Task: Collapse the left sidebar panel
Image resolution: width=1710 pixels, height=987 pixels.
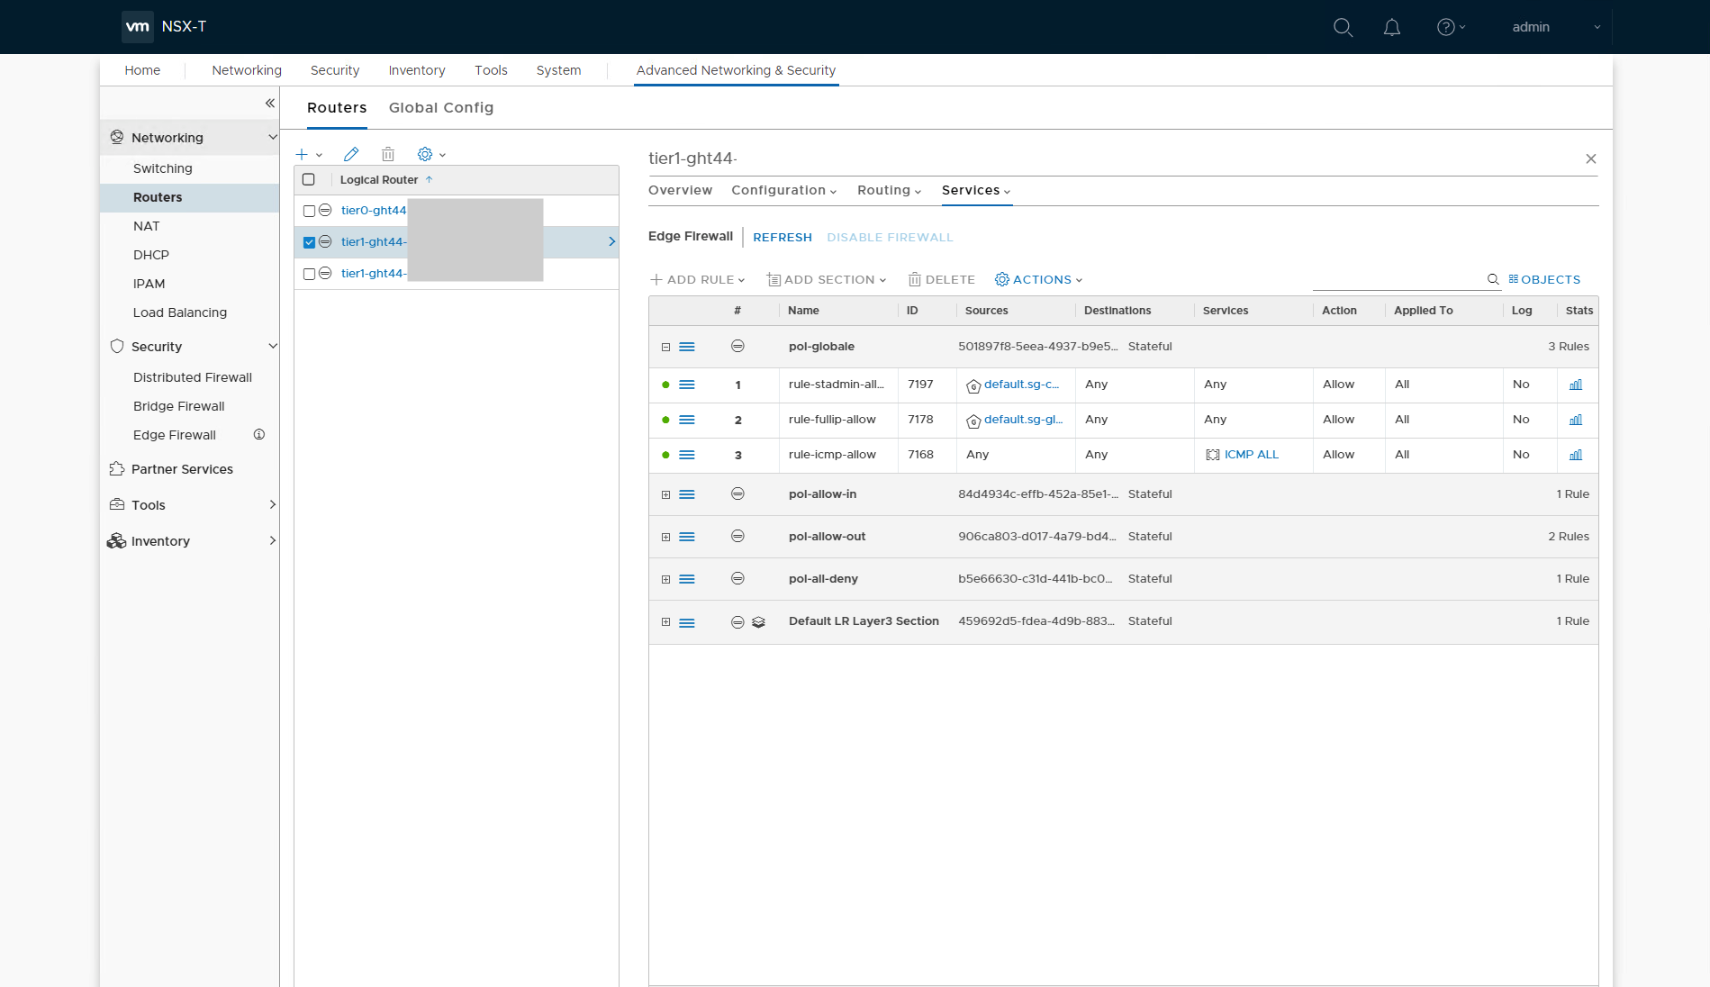Action: click(x=269, y=104)
